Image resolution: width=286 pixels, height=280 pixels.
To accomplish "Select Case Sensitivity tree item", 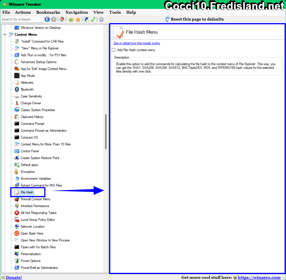I will coord(31,96).
